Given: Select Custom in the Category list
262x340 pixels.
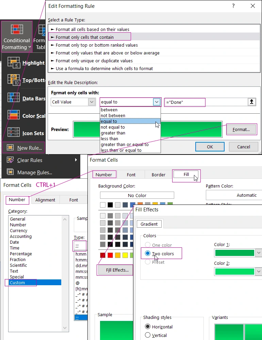Looking at the screenshot, I should (x=17, y=282).
